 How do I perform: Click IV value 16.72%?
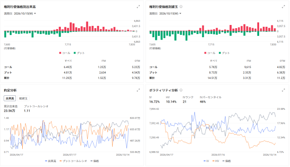[155, 102]
